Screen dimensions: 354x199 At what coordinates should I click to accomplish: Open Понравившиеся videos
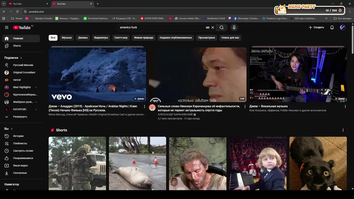21,158
